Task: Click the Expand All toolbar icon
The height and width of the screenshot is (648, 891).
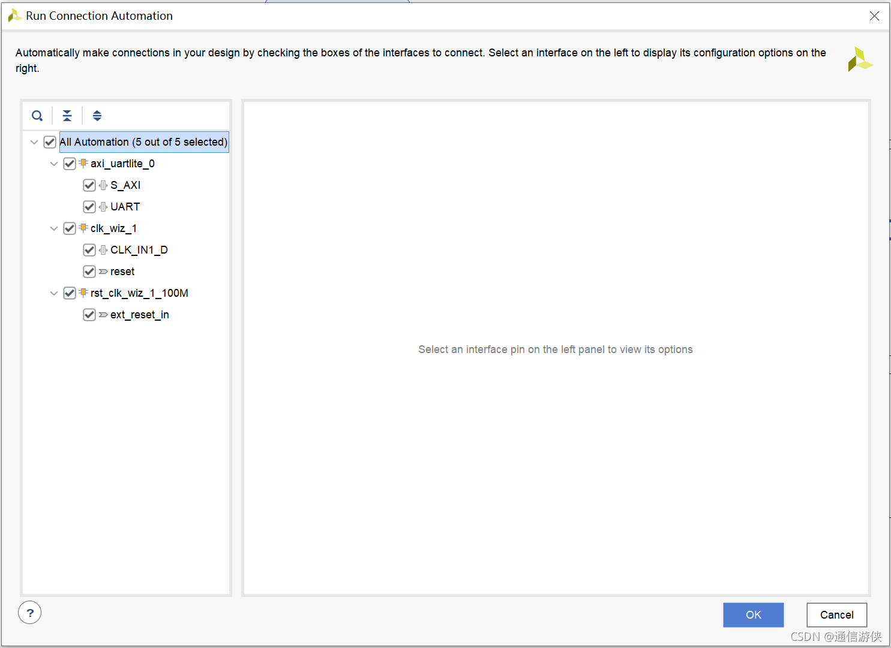Action: coord(97,116)
